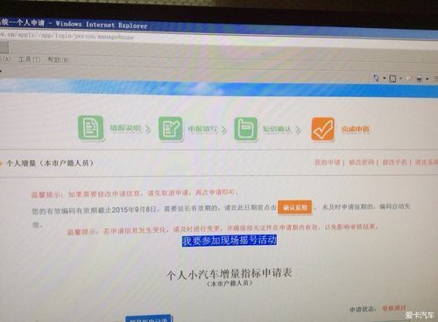Open the 我的申请 link

[328, 162]
